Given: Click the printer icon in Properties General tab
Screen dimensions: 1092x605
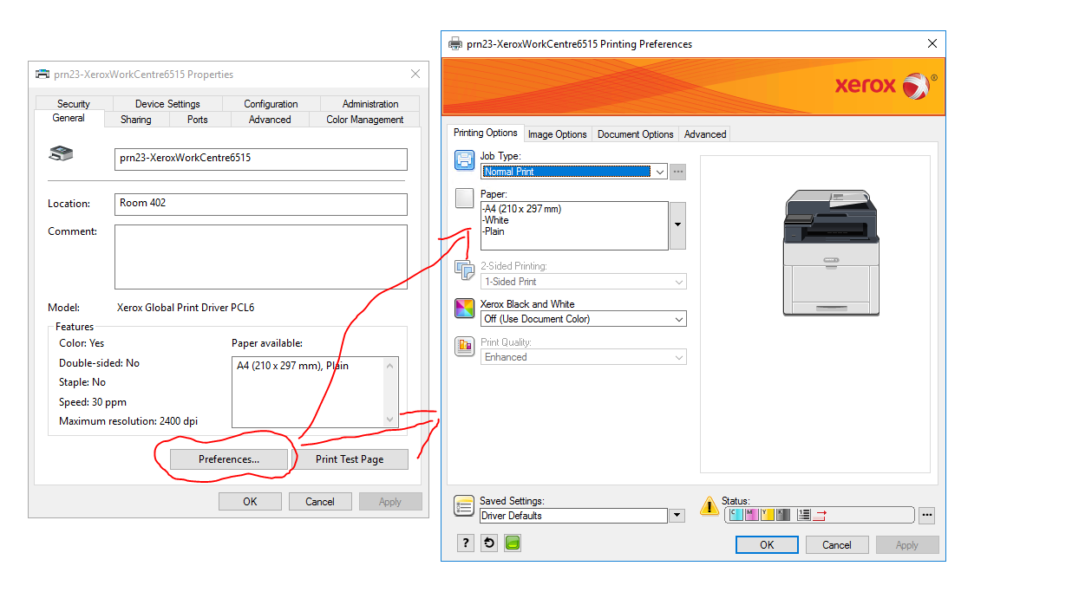Looking at the screenshot, I should tap(61, 153).
